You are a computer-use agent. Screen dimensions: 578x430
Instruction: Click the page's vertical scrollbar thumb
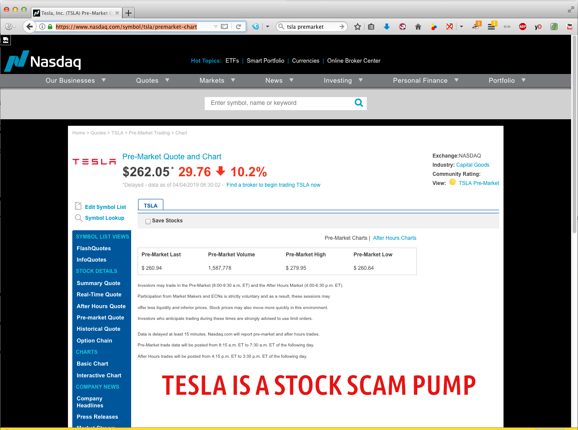click(575, 135)
